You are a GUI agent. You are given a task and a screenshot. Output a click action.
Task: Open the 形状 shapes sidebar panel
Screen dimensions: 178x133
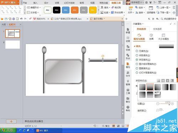click(x=128, y=57)
